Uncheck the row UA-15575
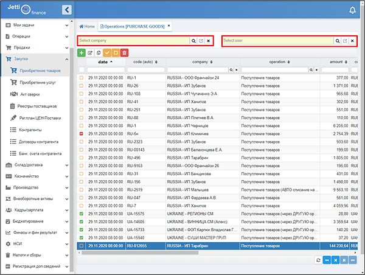Screen dimensions: 365x275 point(82,214)
